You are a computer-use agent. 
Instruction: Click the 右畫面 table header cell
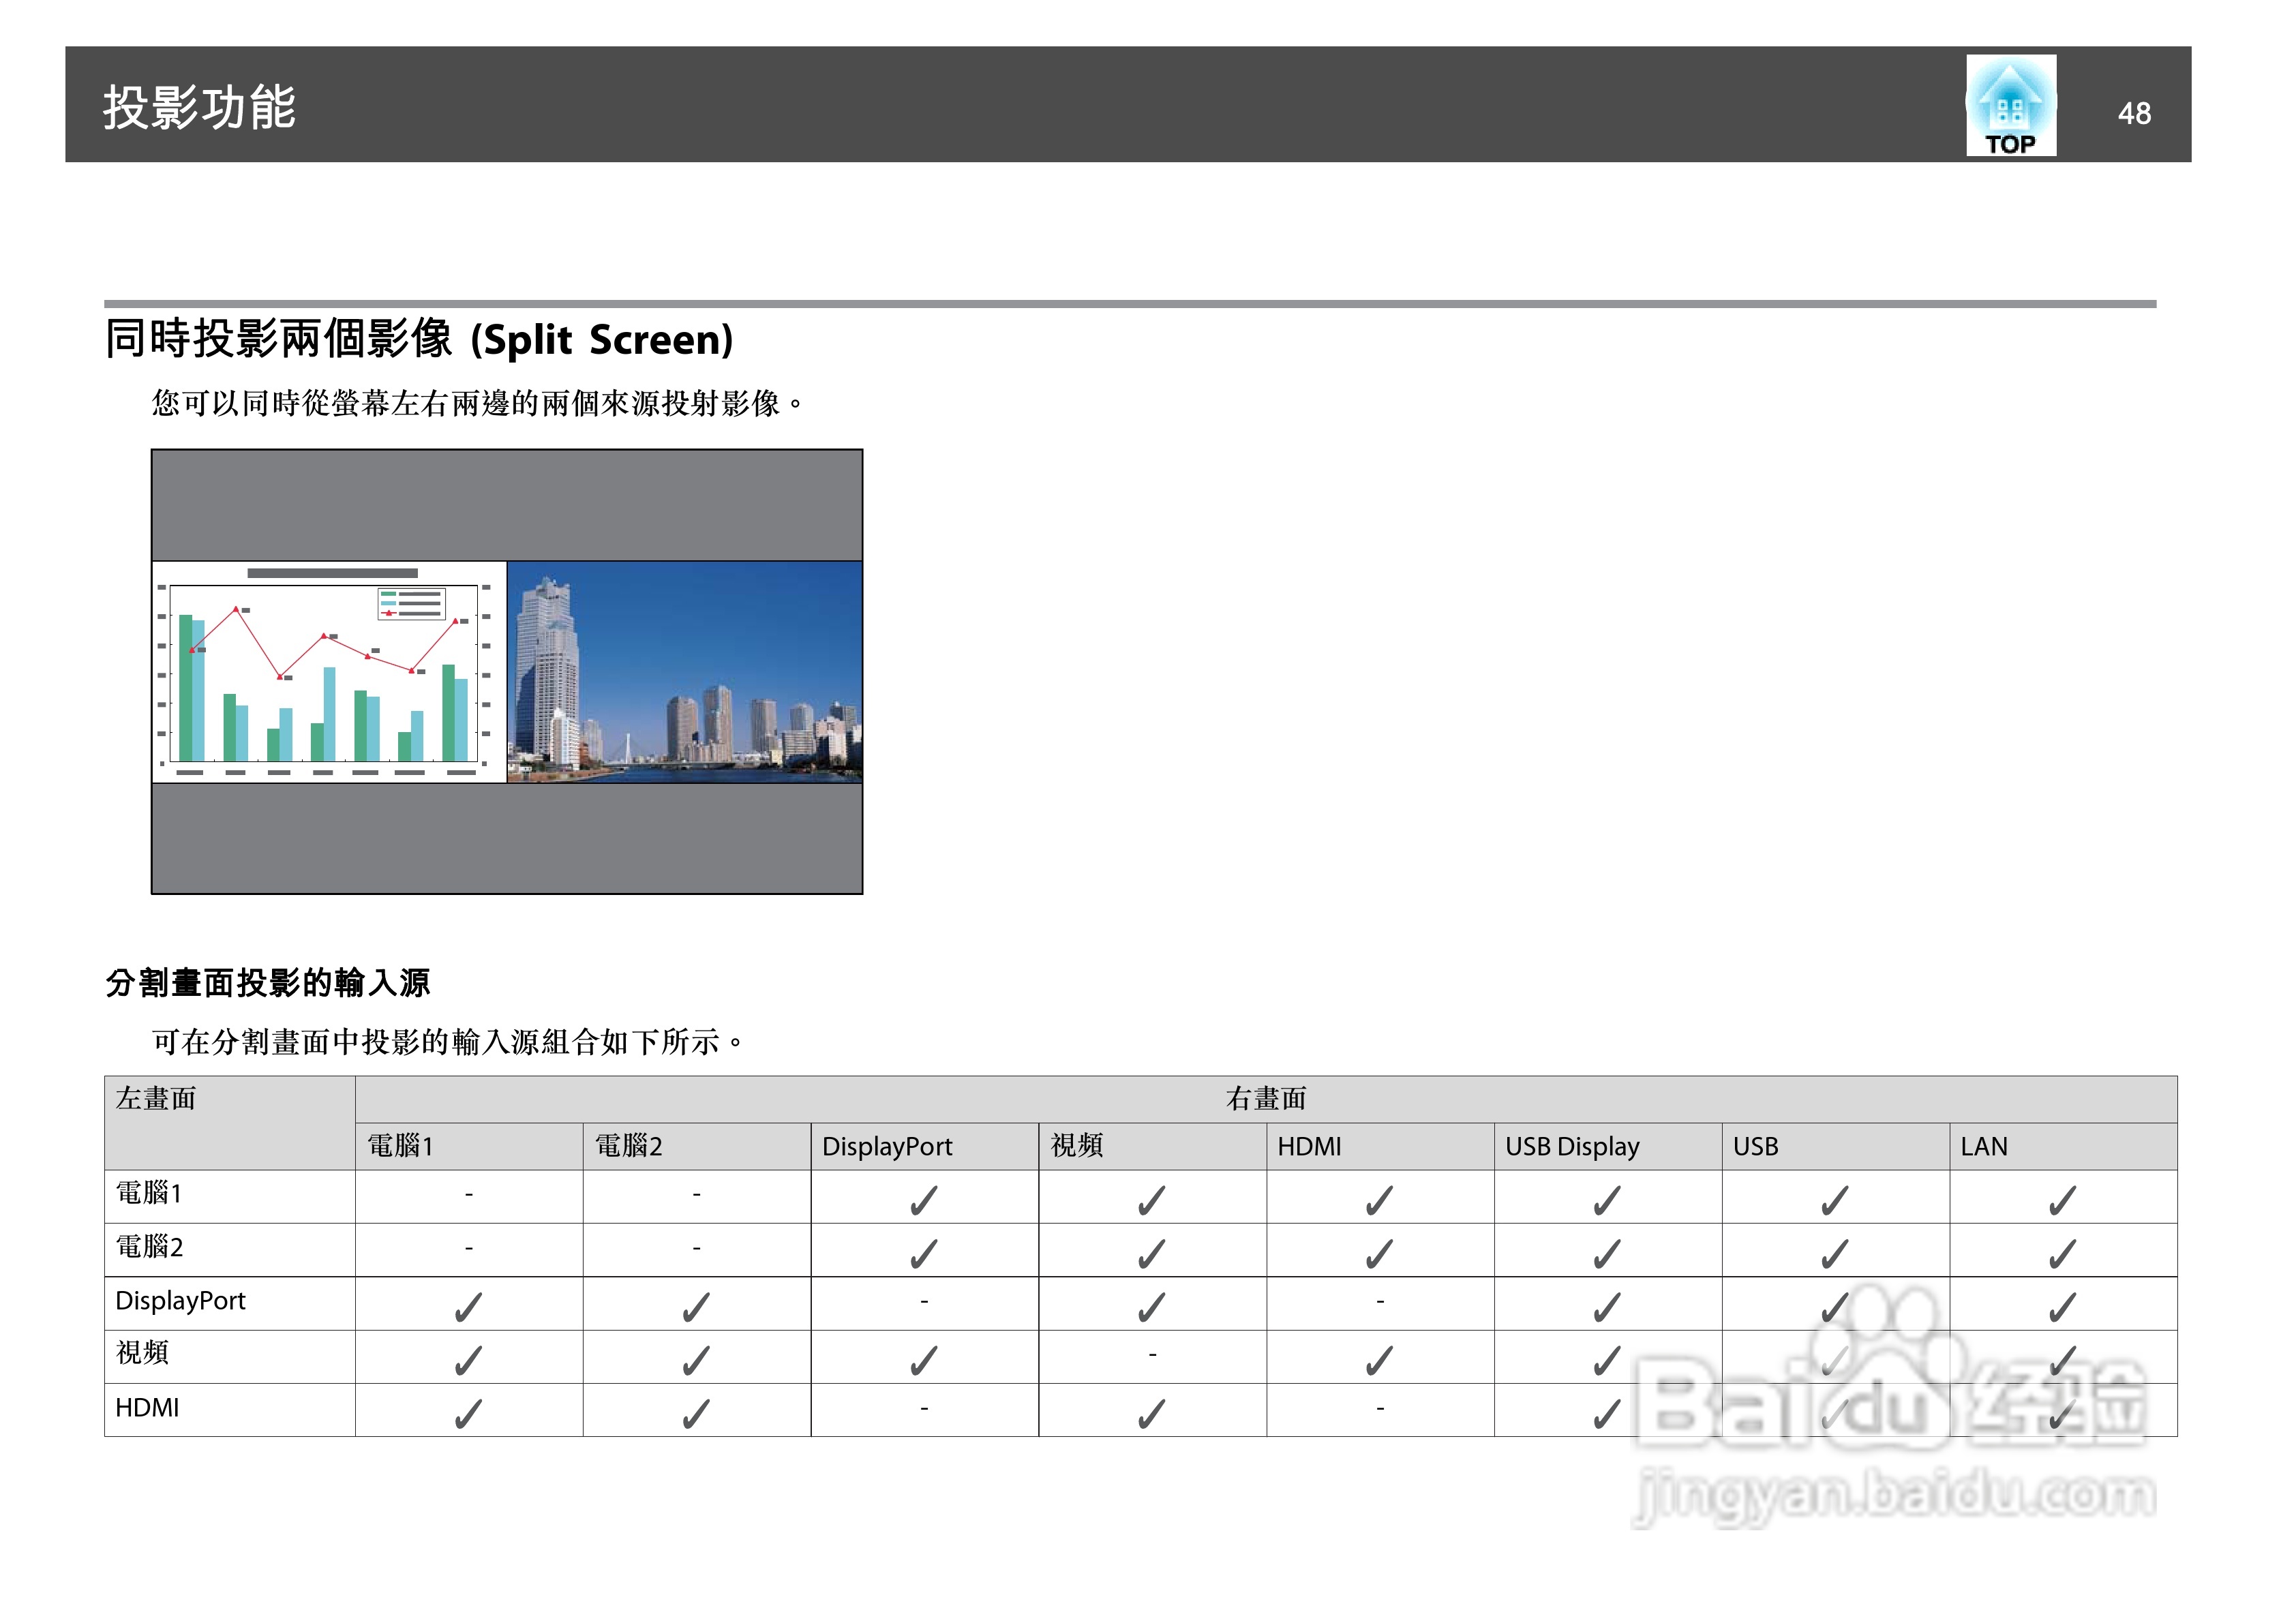click(x=1265, y=1098)
